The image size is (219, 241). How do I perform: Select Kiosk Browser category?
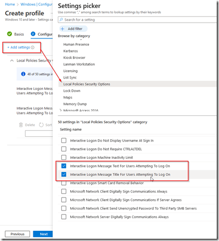[x=74, y=58]
